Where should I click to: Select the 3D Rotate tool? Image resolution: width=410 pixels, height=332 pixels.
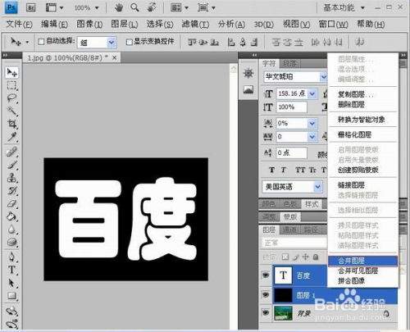tap(11, 311)
